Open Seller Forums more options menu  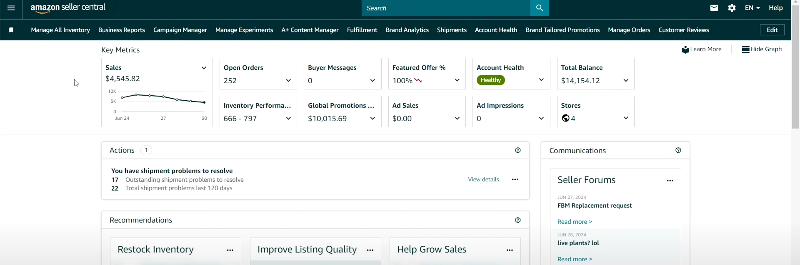click(x=670, y=181)
